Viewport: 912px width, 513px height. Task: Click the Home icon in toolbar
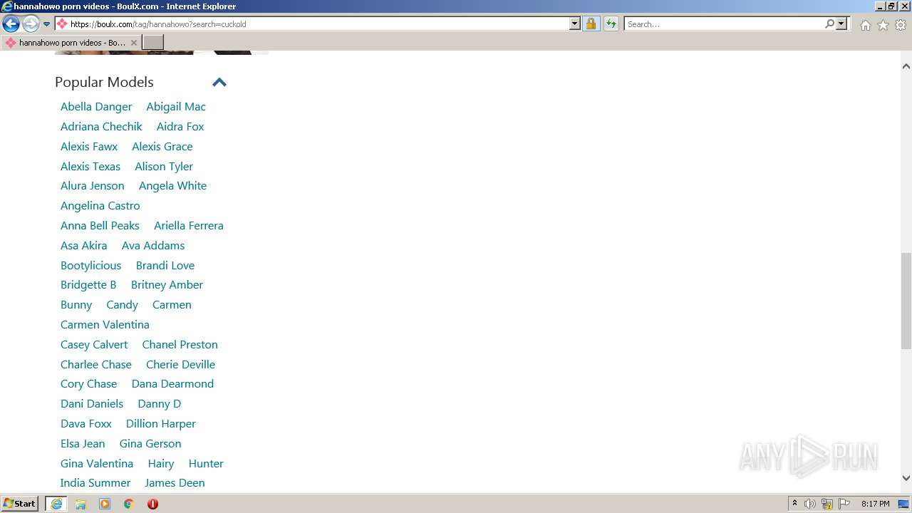pyautogui.click(x=865, y=25)
